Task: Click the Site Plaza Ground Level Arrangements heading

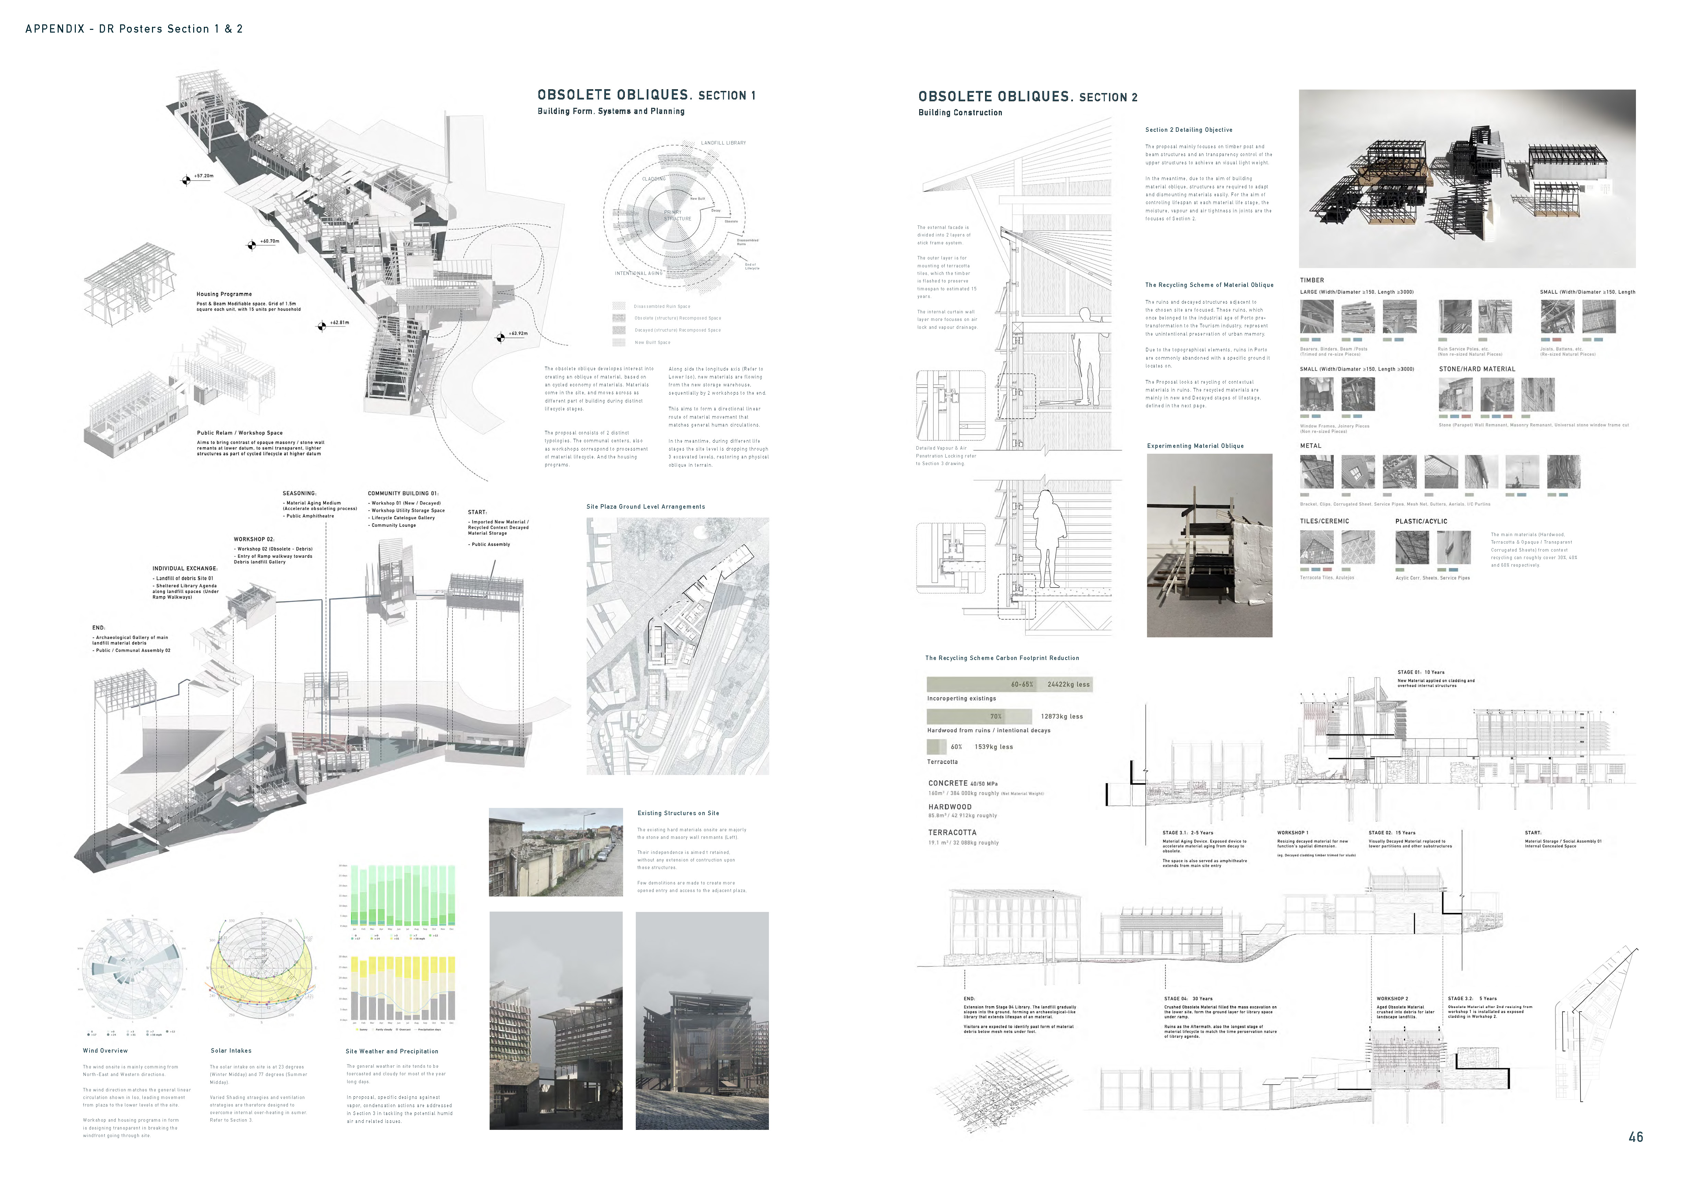Action: pyautogui.click(x=645, y=507)
